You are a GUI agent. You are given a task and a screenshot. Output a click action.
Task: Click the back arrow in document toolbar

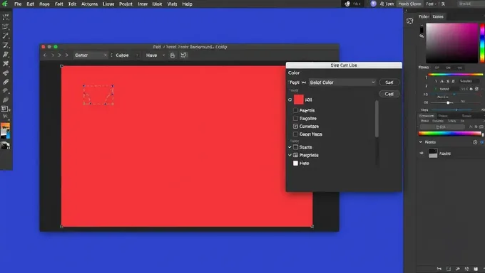coord(45,55)
